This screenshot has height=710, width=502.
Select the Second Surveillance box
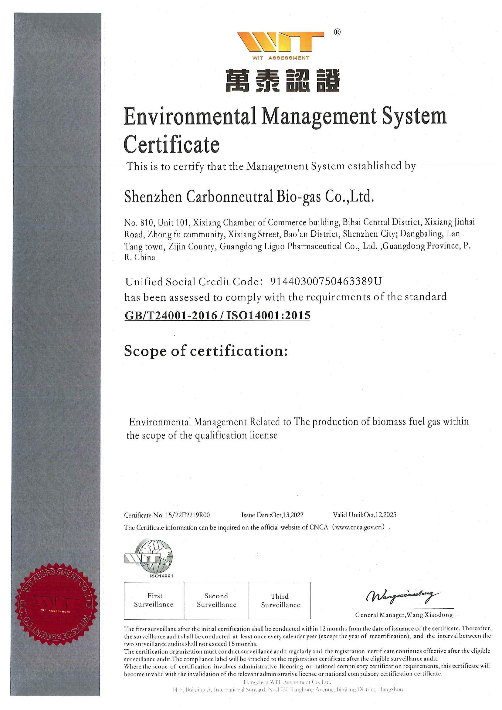pos(216,600)
